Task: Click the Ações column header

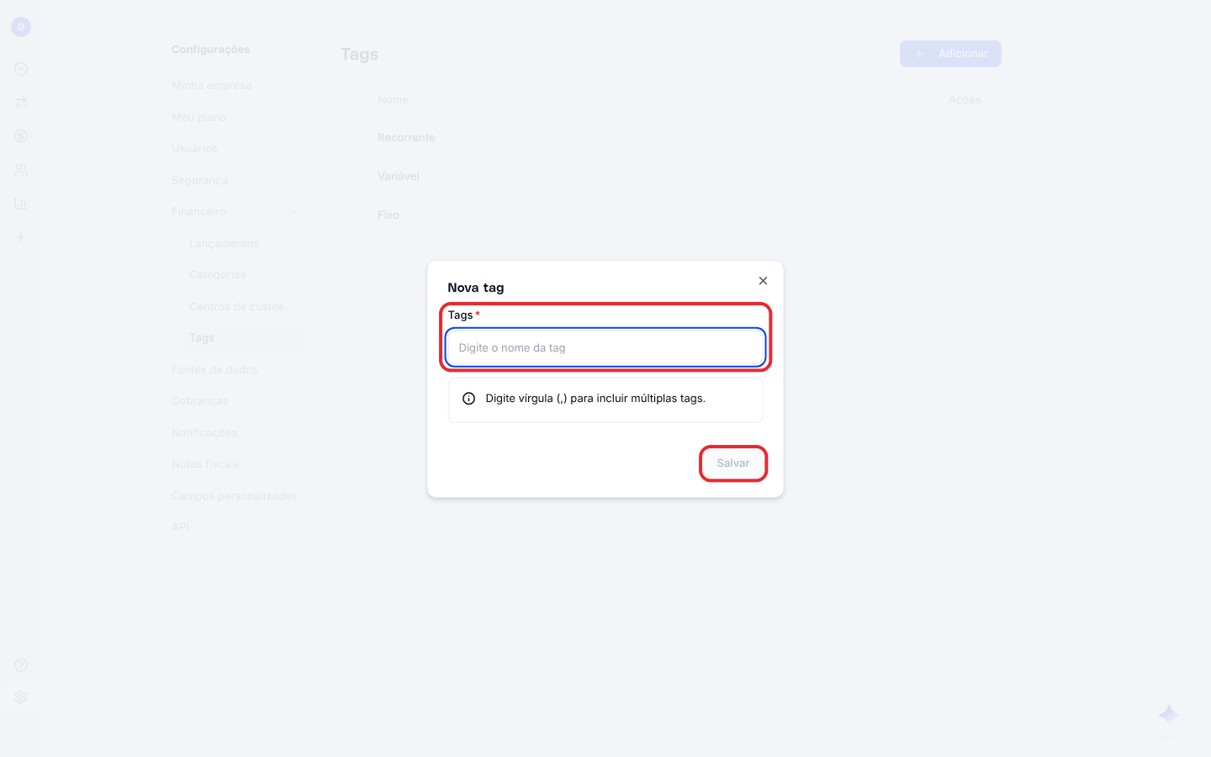Action: point(965,100)
